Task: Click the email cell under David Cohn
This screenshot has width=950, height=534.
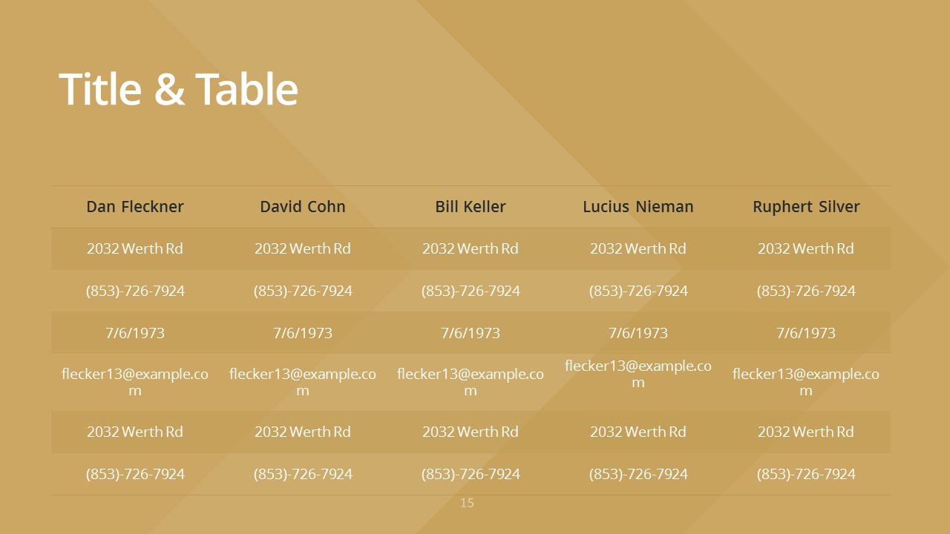Action: point(303,382)
